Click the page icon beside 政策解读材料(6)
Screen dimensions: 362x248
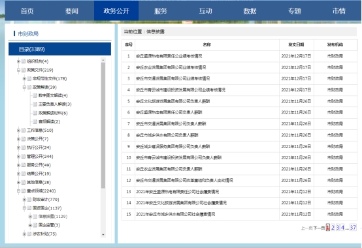tap(35, 113)
